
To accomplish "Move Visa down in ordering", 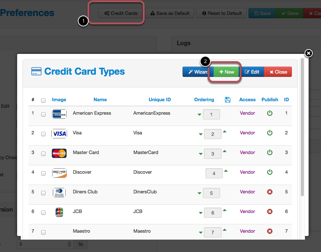I will tap(201, 134).
